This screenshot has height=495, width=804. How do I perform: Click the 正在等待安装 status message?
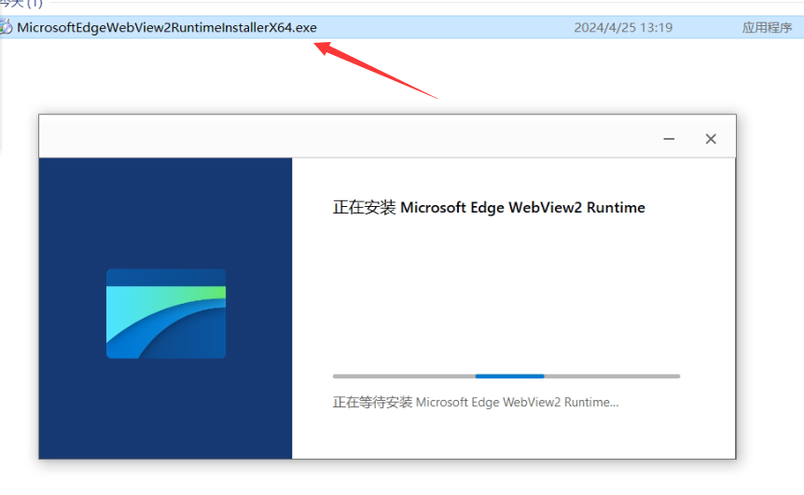coord(476,403)
